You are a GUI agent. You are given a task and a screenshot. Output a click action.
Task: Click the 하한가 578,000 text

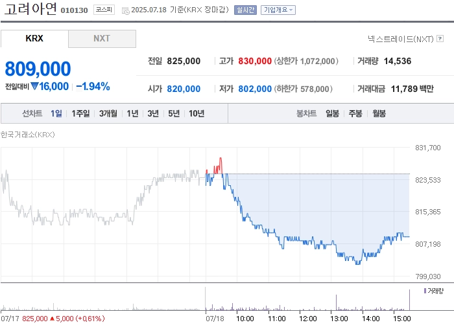[303, 89]
